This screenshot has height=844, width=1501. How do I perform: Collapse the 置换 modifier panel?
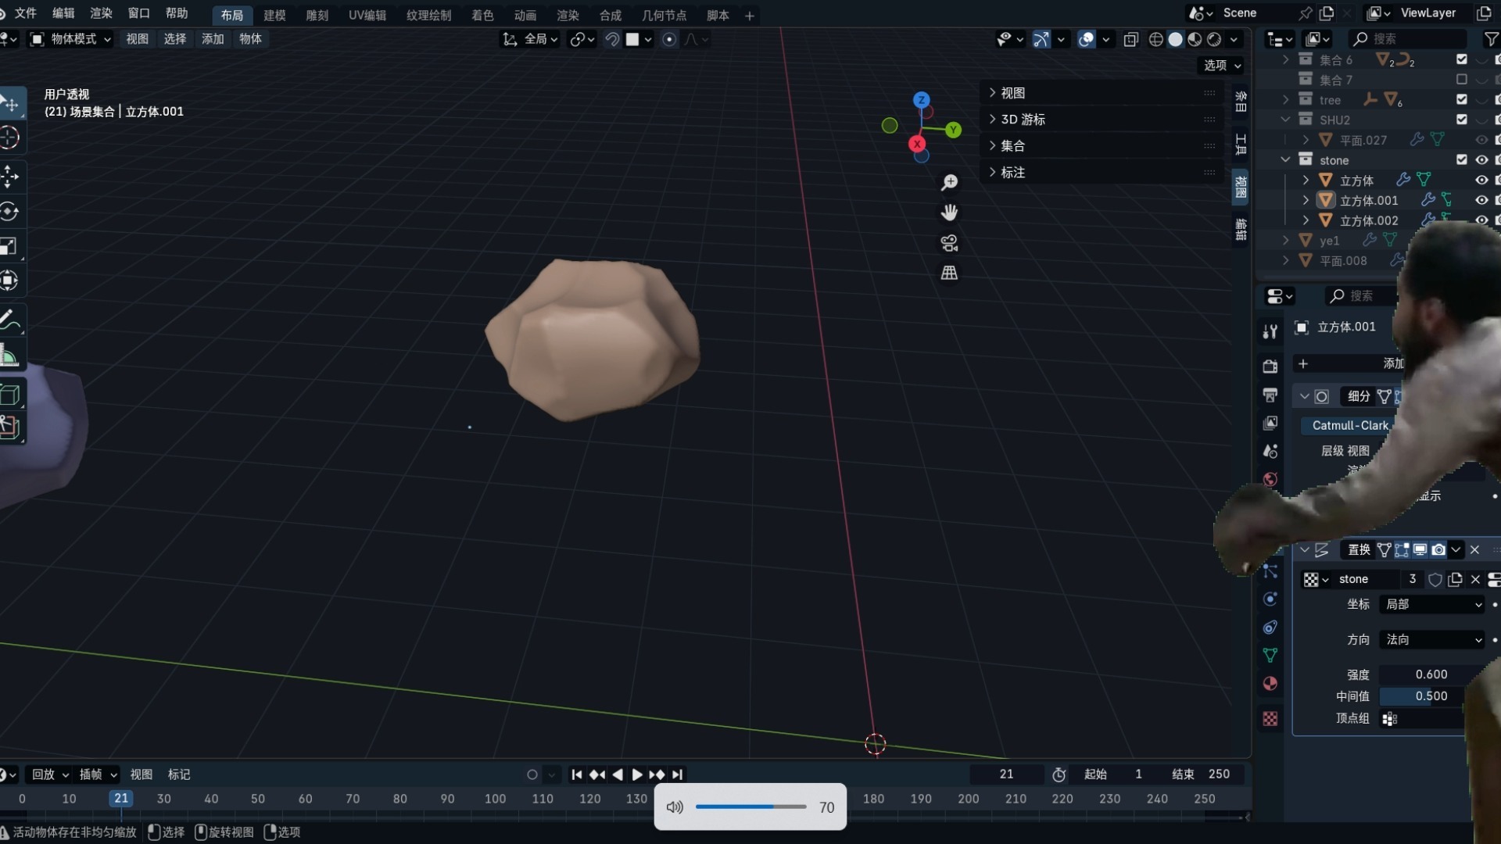(1304, 550)
